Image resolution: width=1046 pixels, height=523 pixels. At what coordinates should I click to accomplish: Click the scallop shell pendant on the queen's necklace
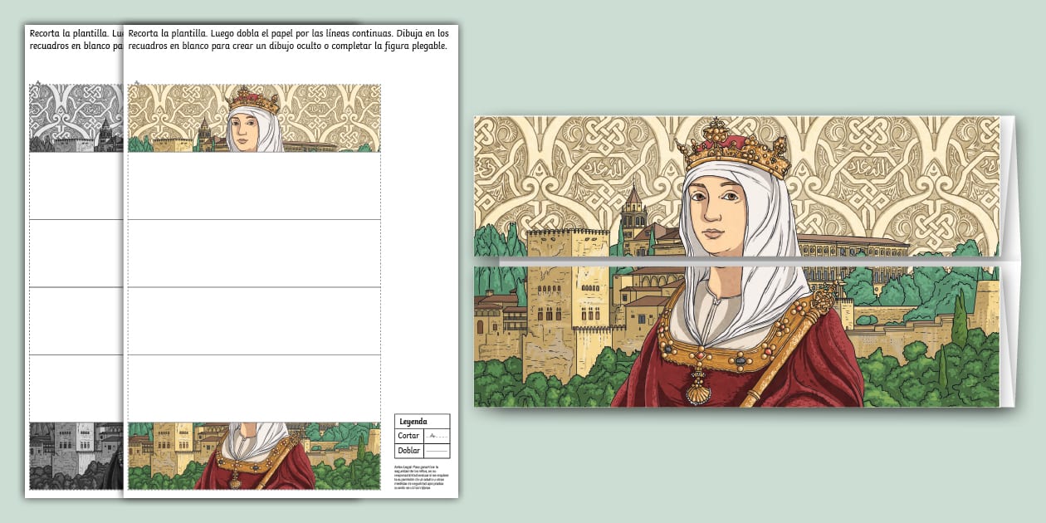[x=699, y=392]
